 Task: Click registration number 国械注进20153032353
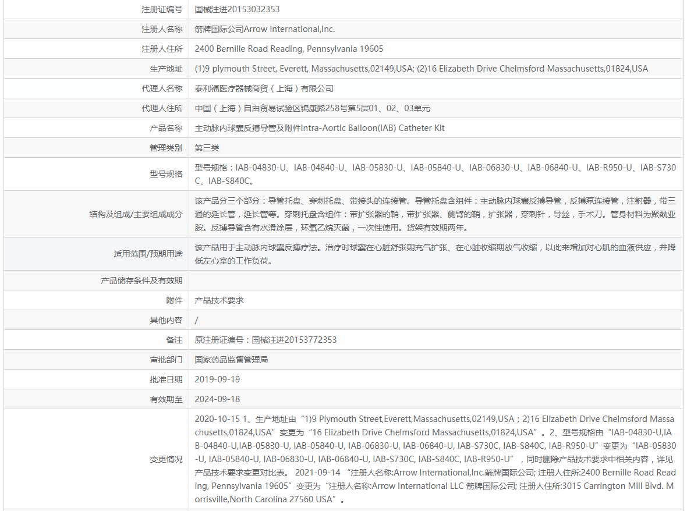[x=237, y=9]
